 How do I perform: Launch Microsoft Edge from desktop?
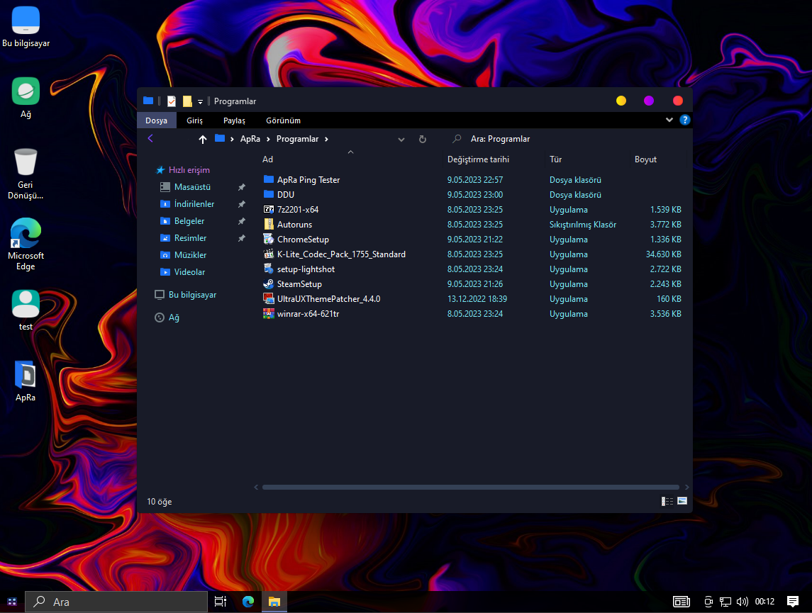coord(26,244)
